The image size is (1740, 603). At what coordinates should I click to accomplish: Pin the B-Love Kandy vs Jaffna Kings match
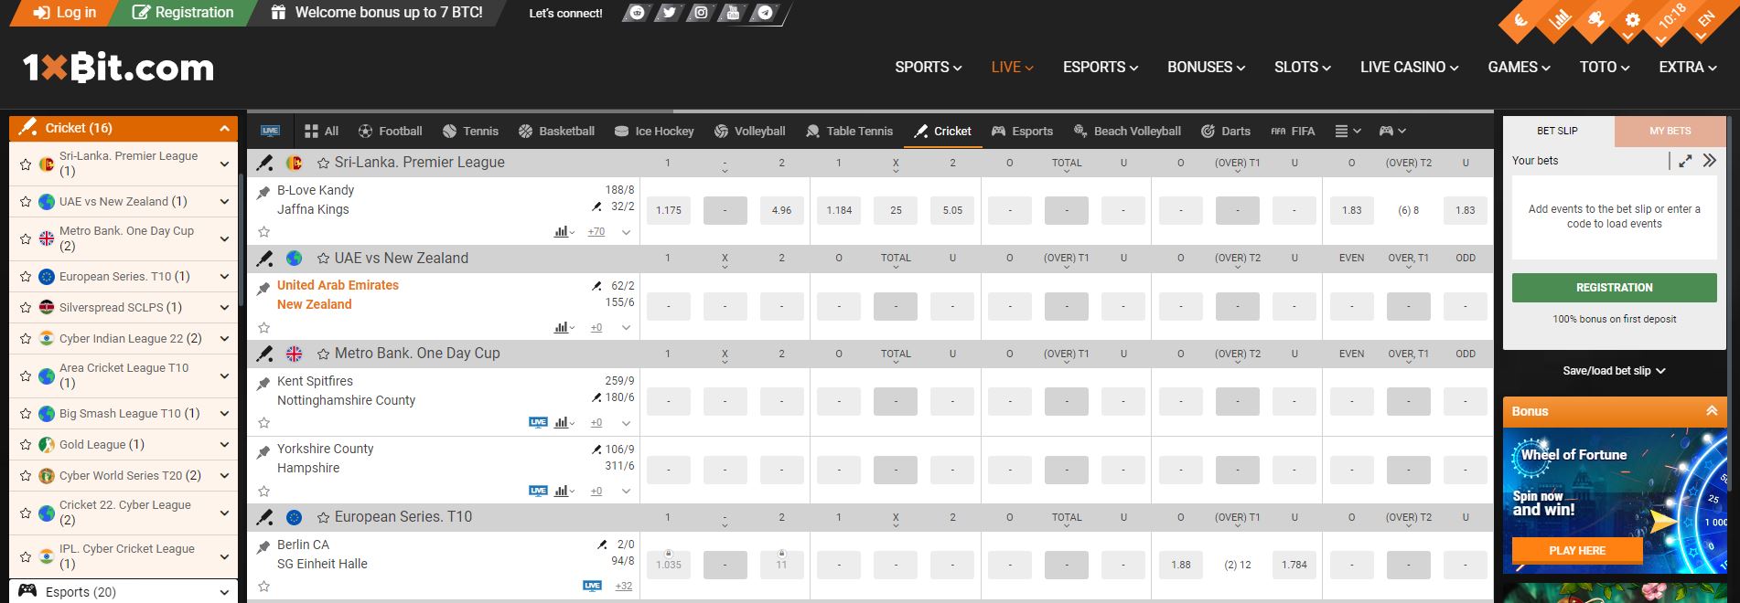pyautogui.click(x=263, y=192)
